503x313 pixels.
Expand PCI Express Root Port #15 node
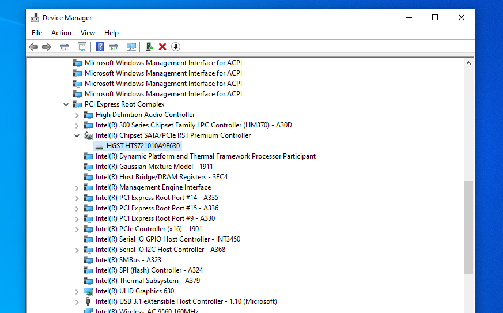77,208
